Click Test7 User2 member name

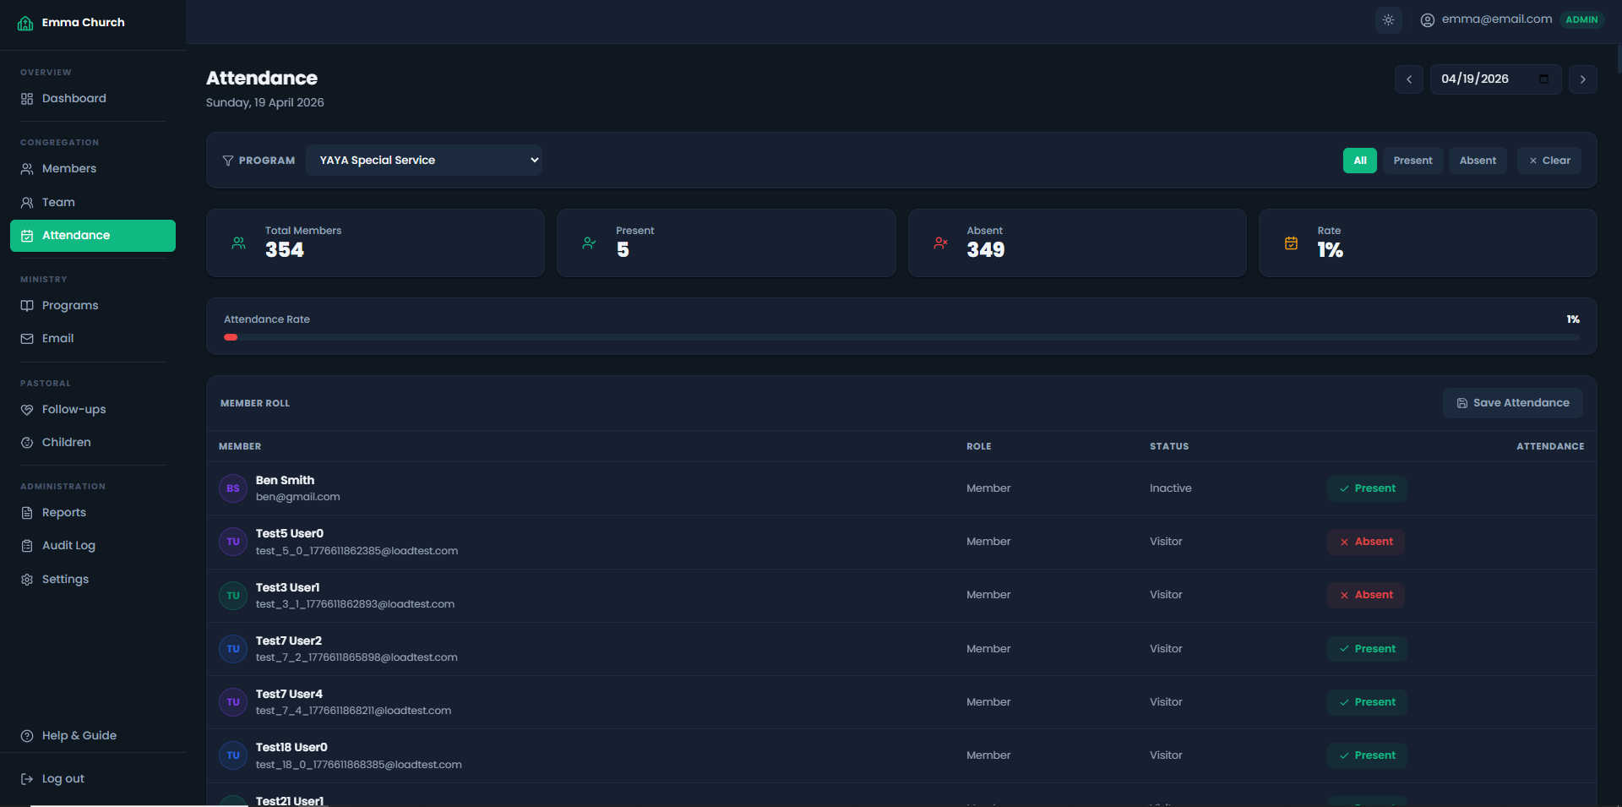point(289,641)
